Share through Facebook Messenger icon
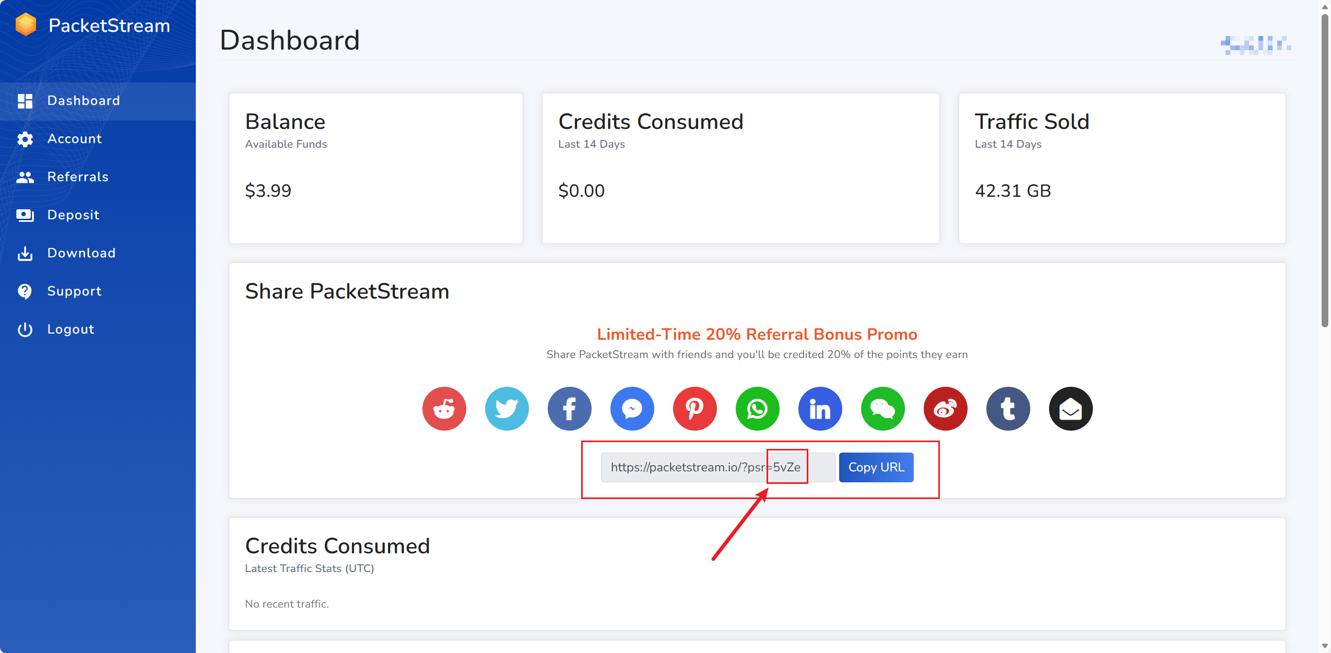 (632, 409)
